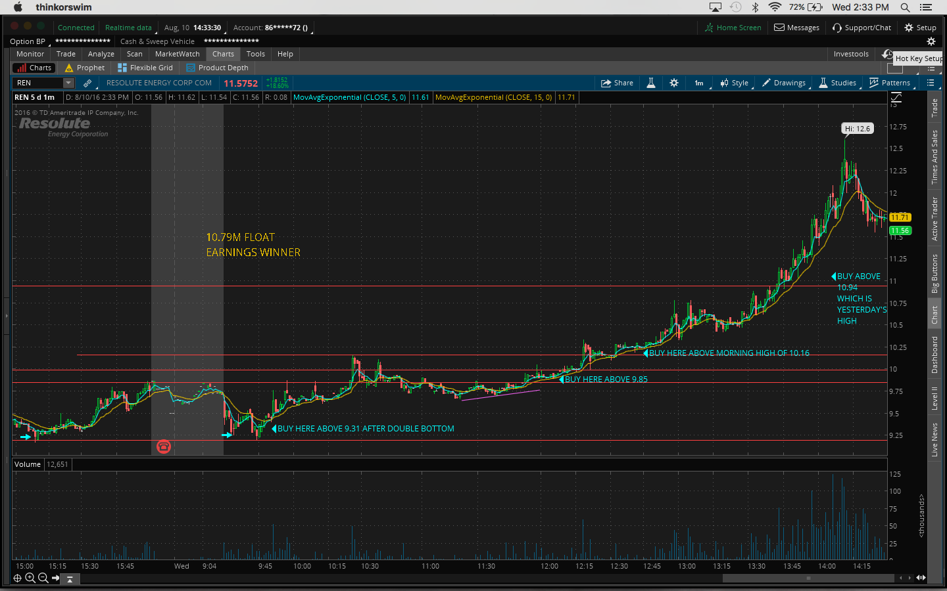Toggle the Big Buttons side panel
This screenshot has height=591, width=947.
tap(935, 273)
